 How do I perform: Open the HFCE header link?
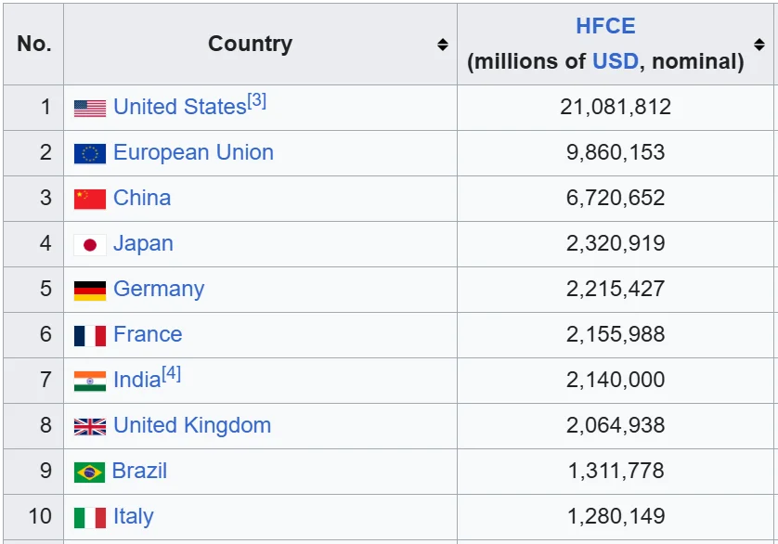(605, 27)
